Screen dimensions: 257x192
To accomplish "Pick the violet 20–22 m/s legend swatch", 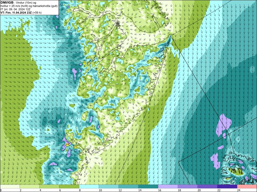I will (x=207, y=187).
